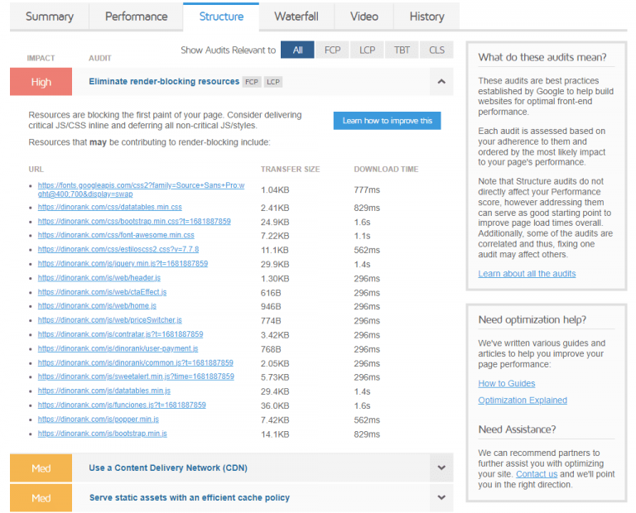Image resolution: width=636 pixels, height=513 pixels.
Task: Select the 14.1KB transfer size value
Action: pyautogui.click(x=275, y=434)
